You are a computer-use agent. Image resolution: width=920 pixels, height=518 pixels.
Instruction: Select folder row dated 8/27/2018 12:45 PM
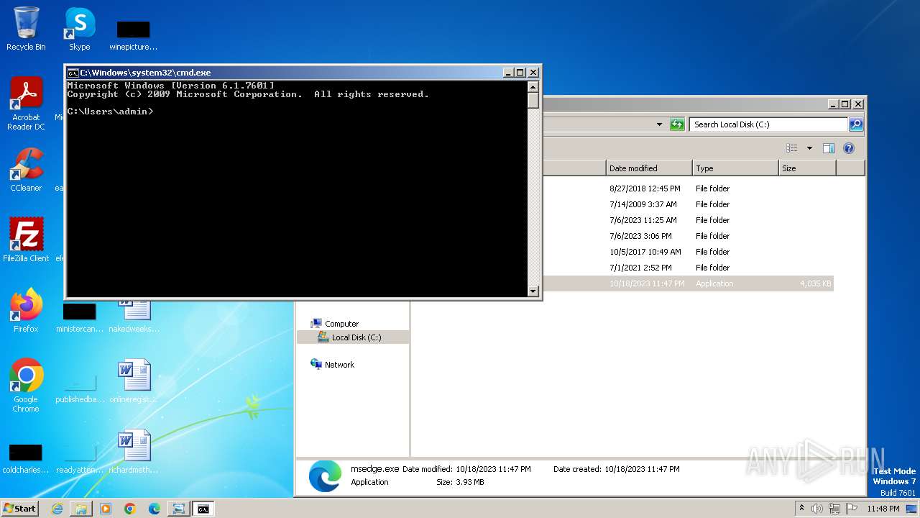(x=687, y=188)
